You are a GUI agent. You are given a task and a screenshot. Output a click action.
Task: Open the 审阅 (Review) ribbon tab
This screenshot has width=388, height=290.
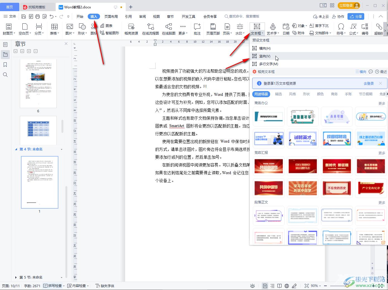(142, 16)
